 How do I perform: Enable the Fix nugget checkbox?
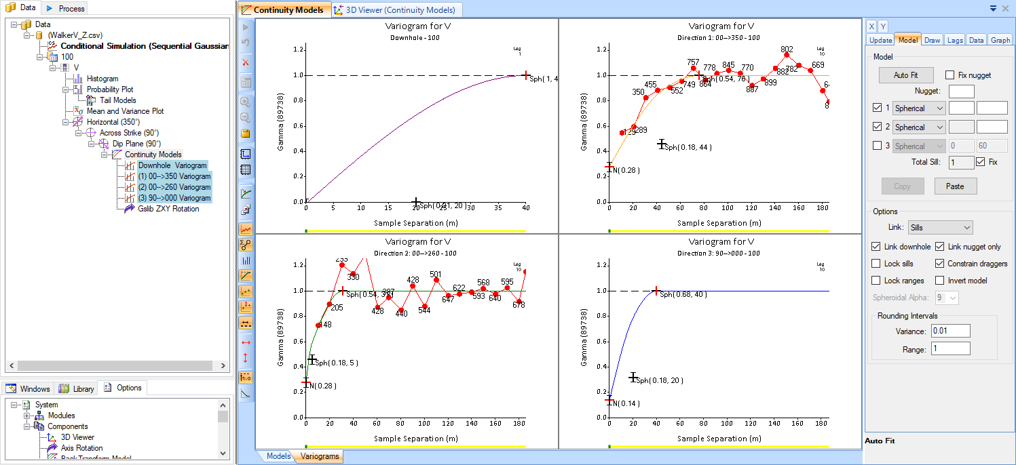coord(950,75)
